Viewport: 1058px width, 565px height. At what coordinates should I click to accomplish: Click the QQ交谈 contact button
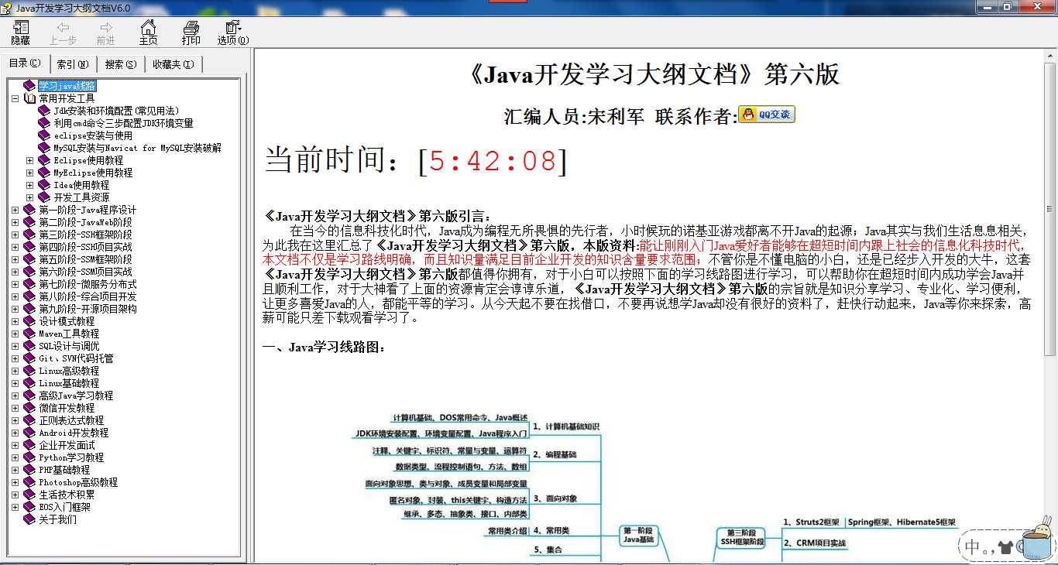[x=766, y=115]
